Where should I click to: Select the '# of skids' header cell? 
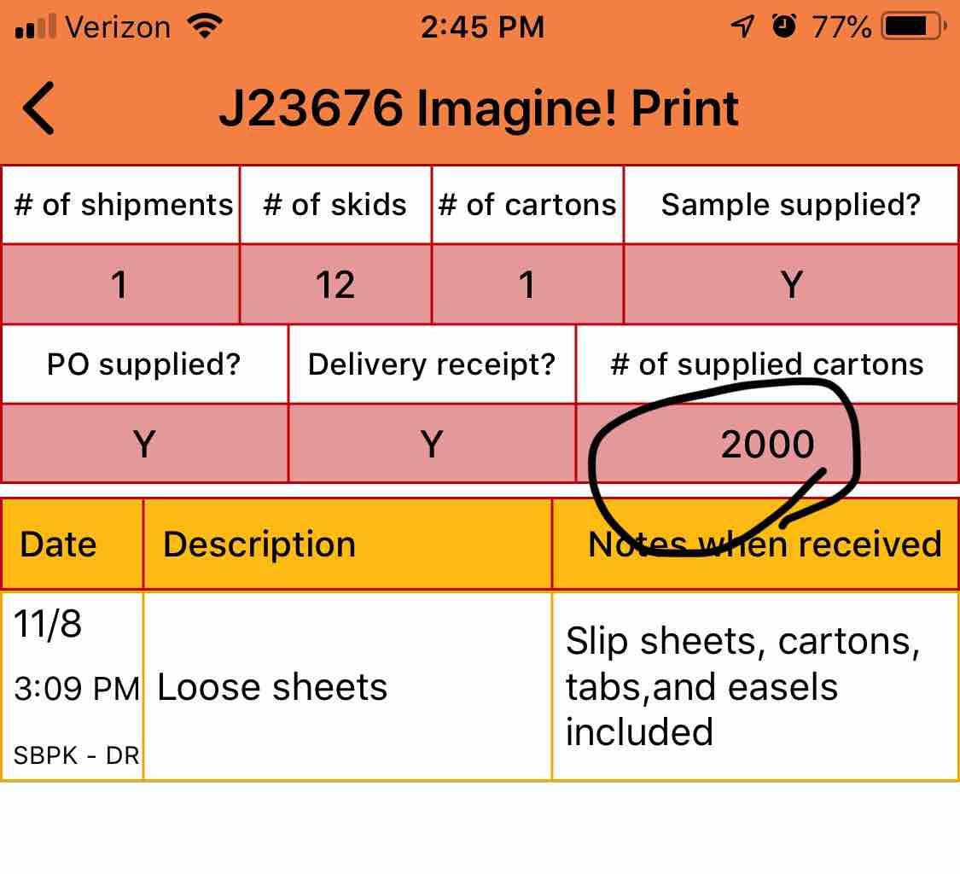click(x=335, y=205)
